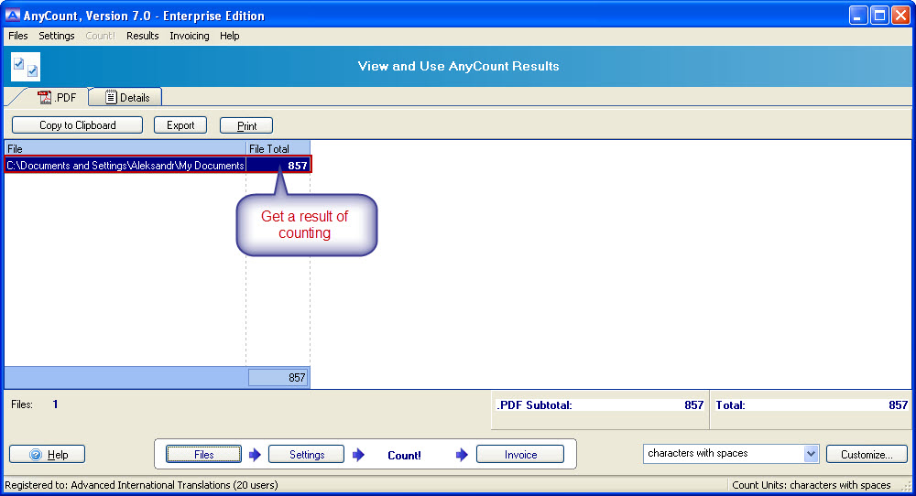This screenshot has height=496, width=916.
Task: Click the Files count value 1
Action: tap(55, 404)
